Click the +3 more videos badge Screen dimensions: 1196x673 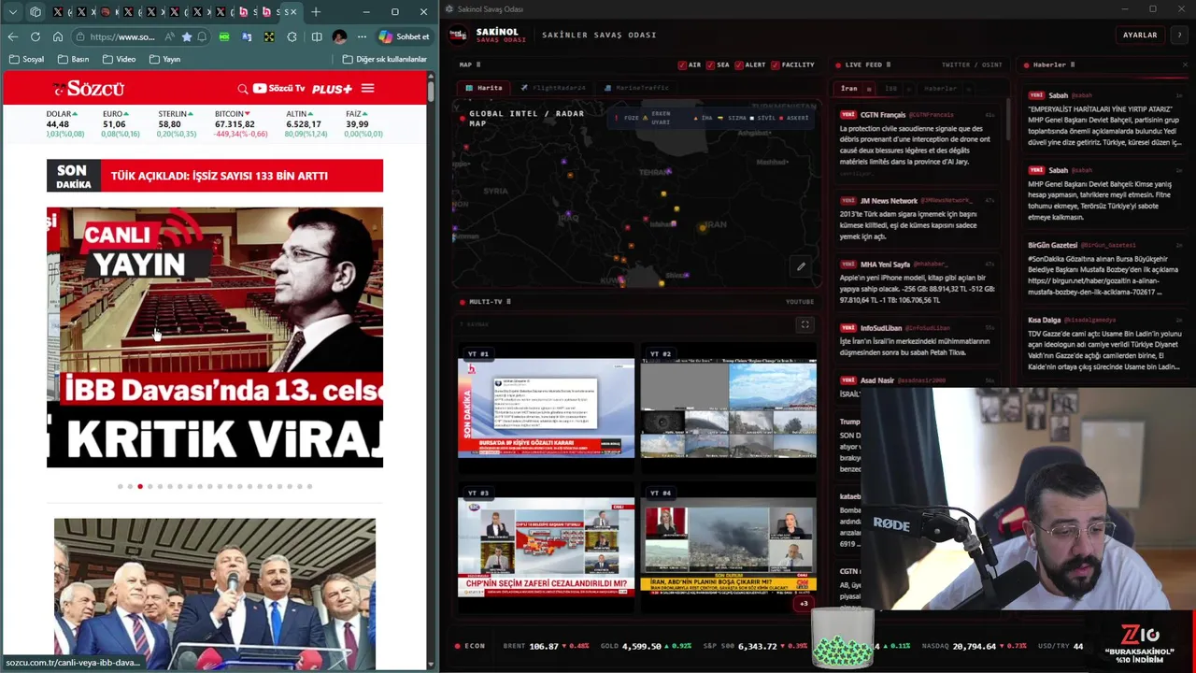804,603
